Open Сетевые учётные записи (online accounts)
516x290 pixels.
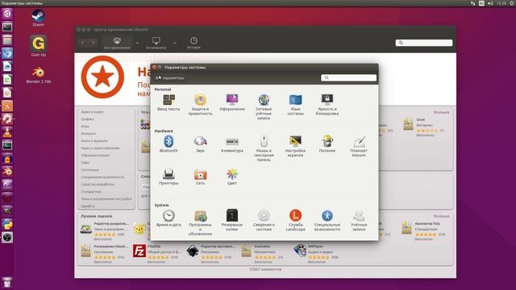(264, 106)
